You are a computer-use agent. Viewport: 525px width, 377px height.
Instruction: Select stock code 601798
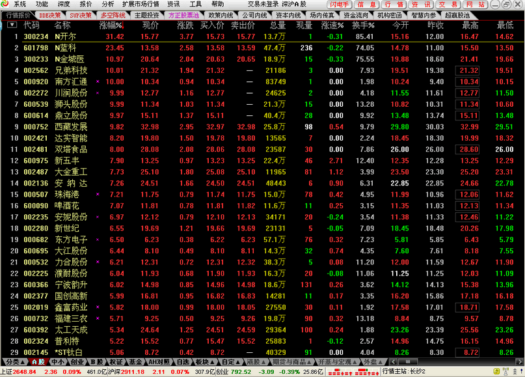point(36,48)
